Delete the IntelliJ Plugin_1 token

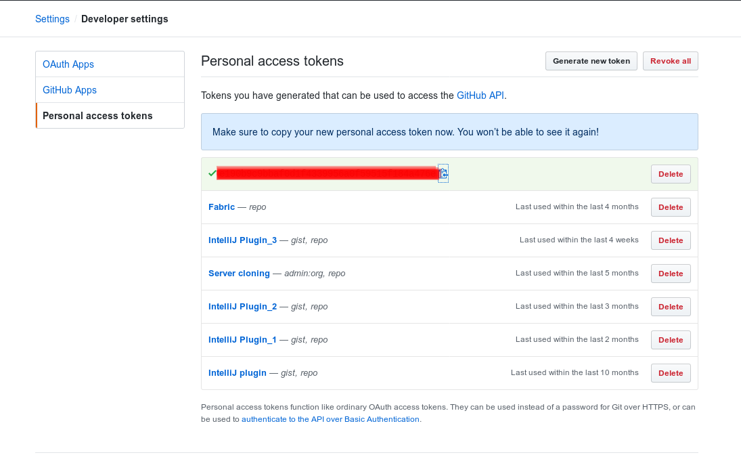[671, 340]
